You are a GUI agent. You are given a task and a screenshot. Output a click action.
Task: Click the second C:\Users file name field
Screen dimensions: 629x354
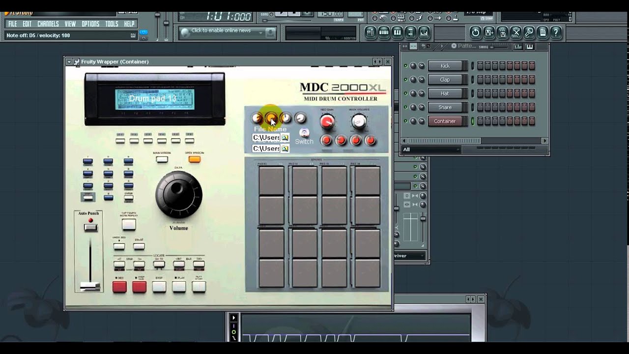tap(266, 148)
